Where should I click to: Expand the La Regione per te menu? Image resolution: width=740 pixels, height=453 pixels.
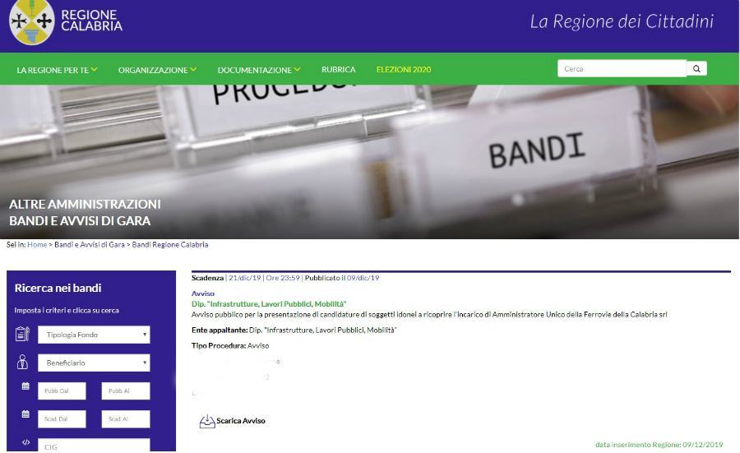(x=57, y=70)
